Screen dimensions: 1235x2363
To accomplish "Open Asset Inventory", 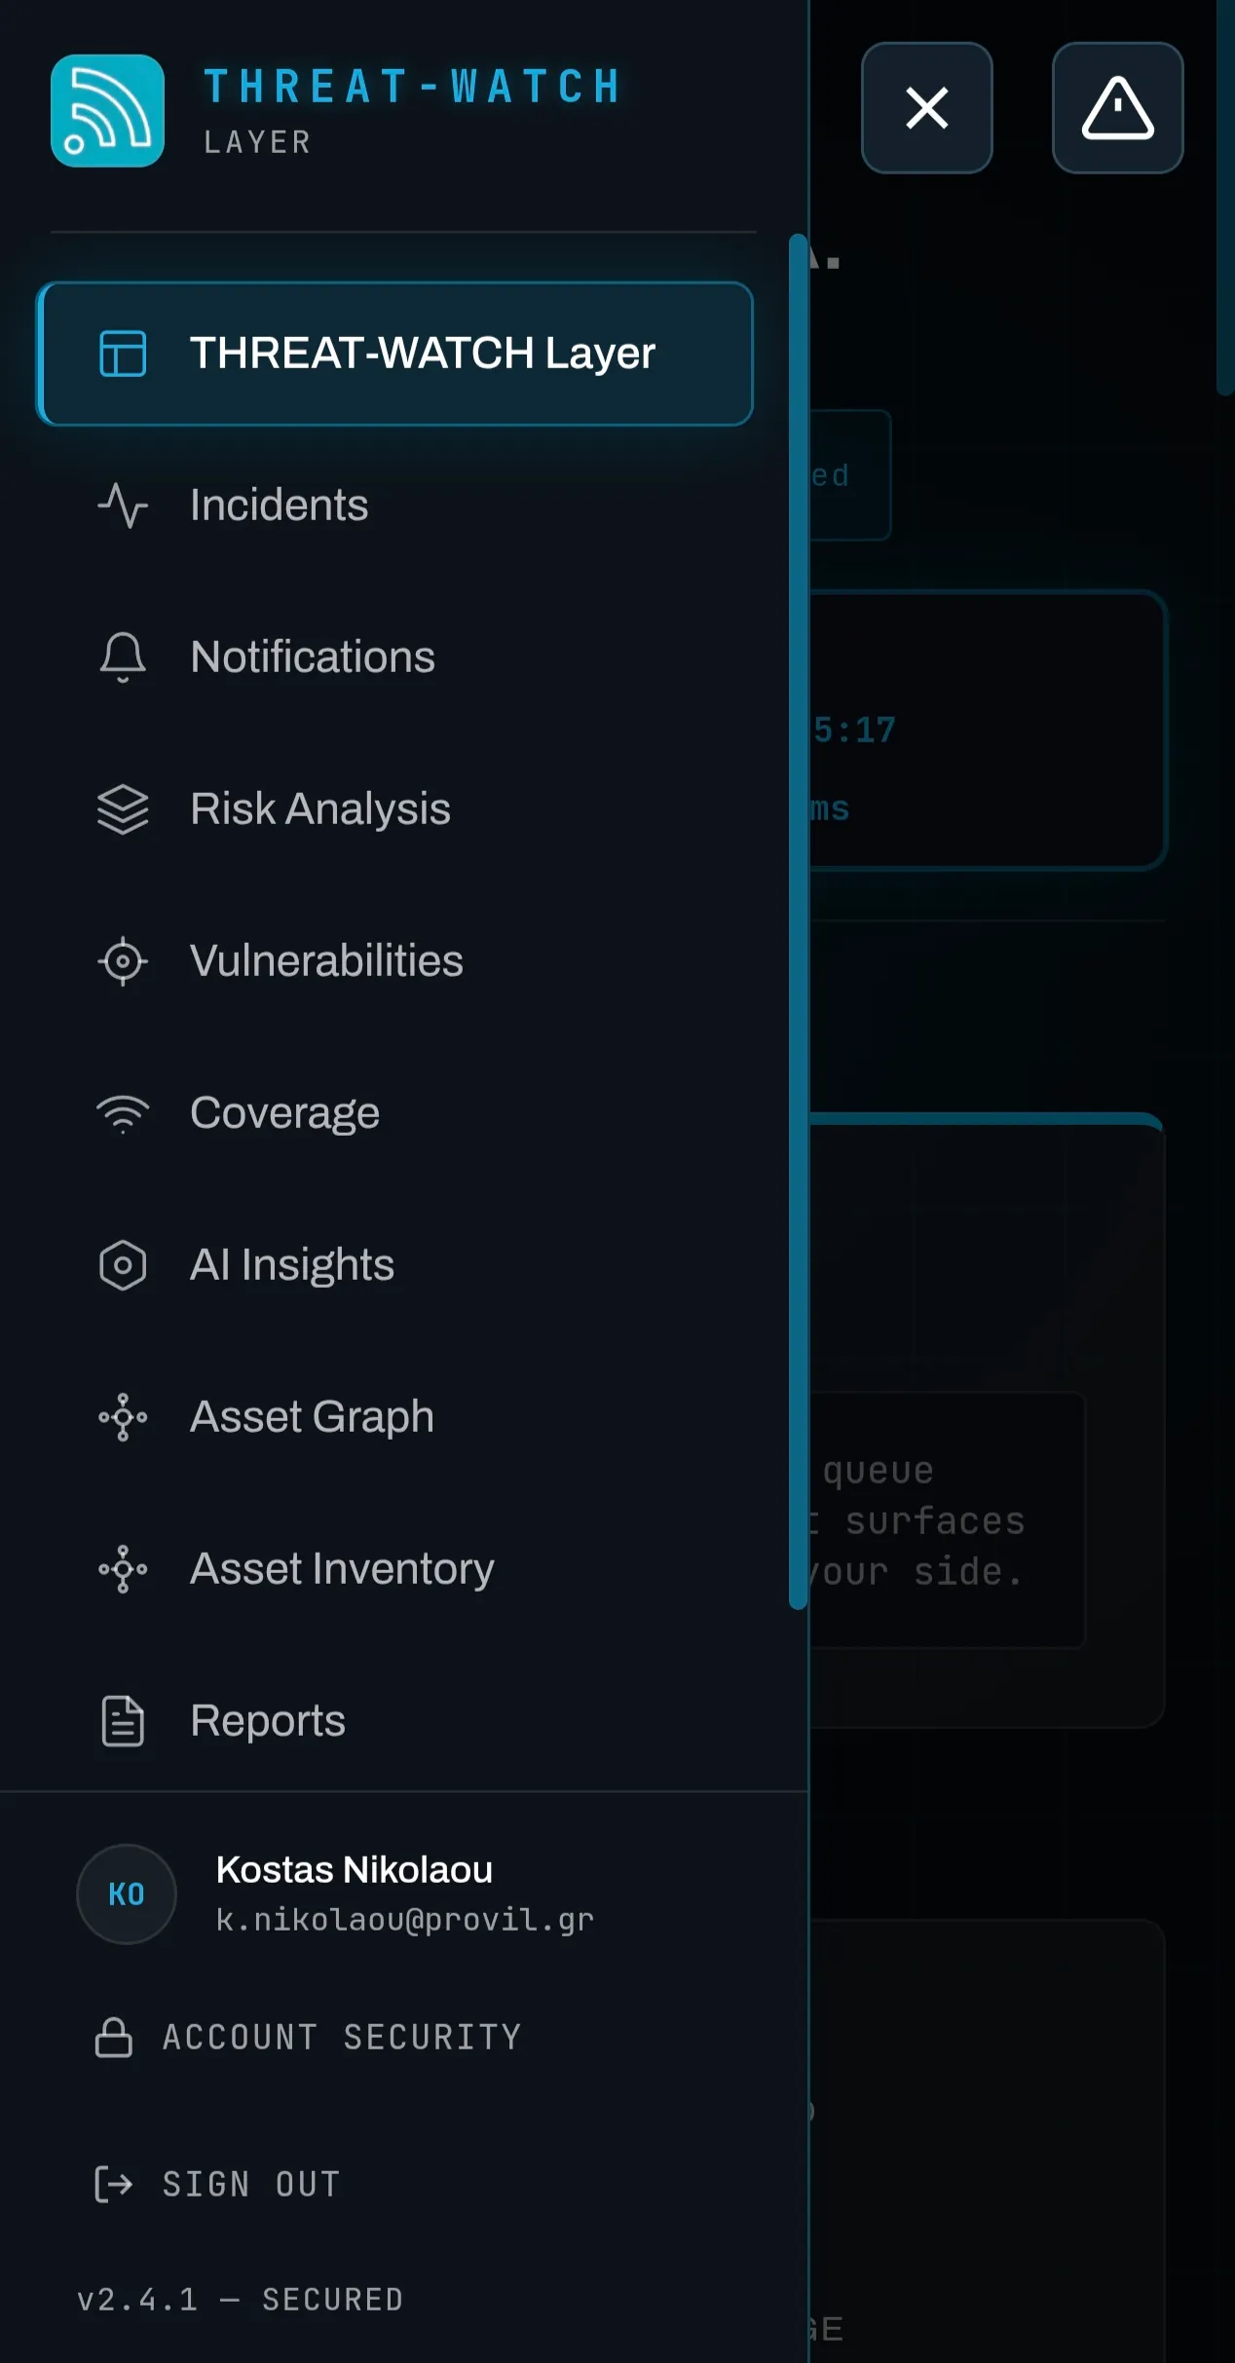I will coord(394,1569).
